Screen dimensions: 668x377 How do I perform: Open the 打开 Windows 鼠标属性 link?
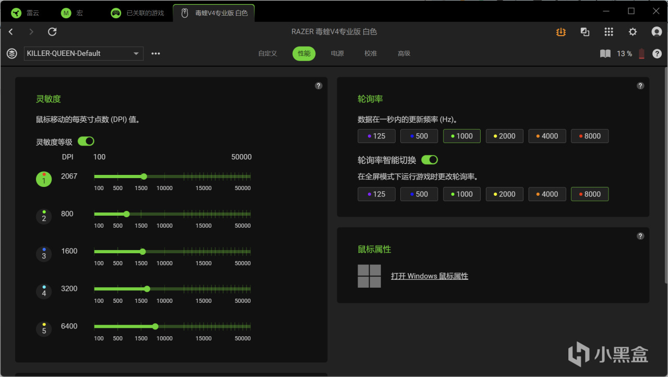[x=430, y=276]
